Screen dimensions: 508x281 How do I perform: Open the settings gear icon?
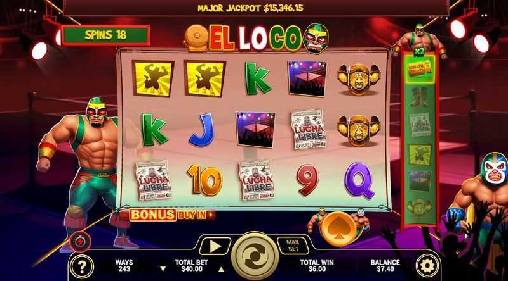coord(427,266)
